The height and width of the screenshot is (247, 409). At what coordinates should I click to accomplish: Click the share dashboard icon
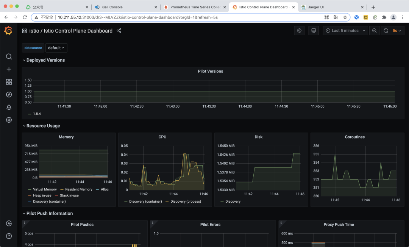119,31
